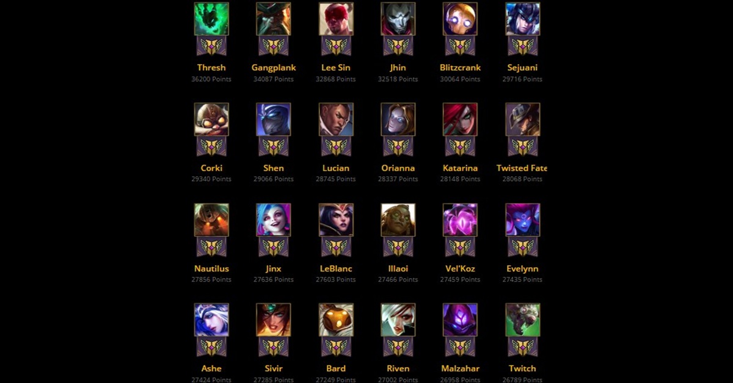This screenshot has width=733, height=383.
Task: Click the mastery badge under Shen
Action: (274, 146)
